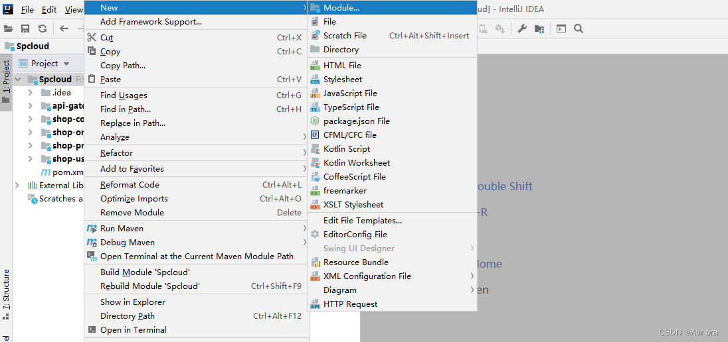Click the EditorConfig gear icon
This screenshot has width=728, height=342.
click(316, 235)
